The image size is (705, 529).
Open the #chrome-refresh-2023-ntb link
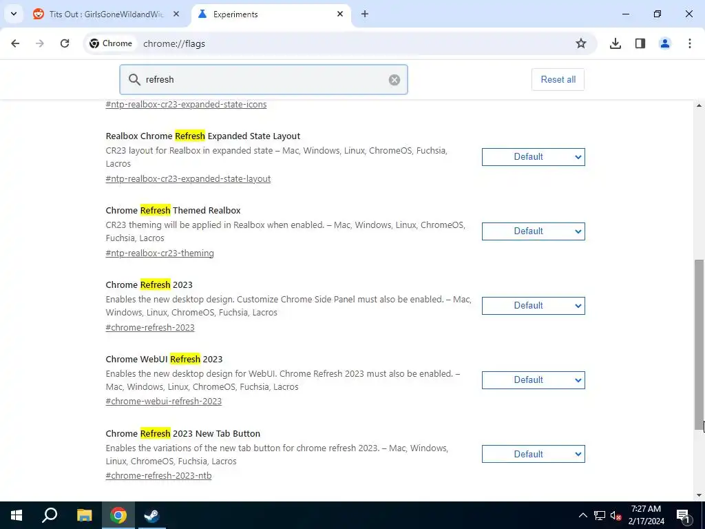(x=158, y=475)
